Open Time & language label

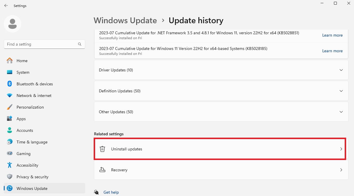(x=32, y=142)
